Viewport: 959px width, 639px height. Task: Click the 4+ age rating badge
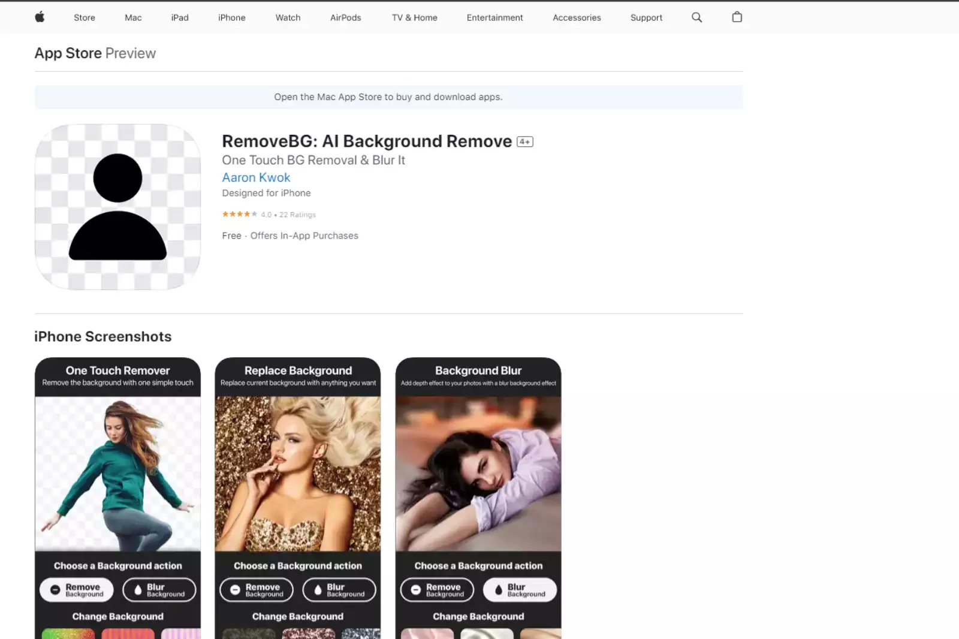(x=524, y=141)
